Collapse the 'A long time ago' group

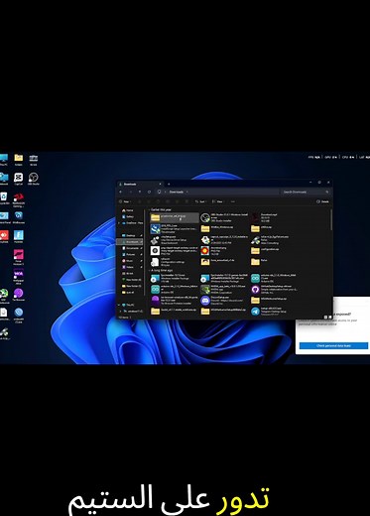pyautogui.click(x=149, y=270)
